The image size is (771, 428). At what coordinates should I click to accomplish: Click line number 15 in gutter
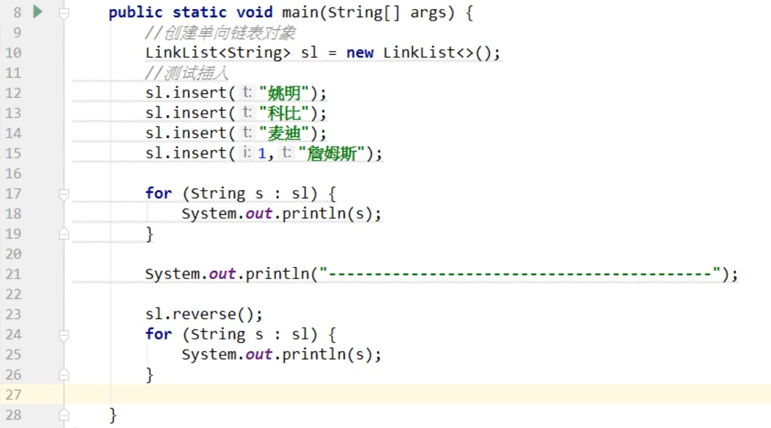13,154
